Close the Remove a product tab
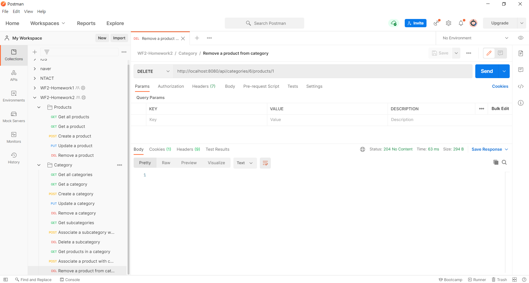 [183, 39]
